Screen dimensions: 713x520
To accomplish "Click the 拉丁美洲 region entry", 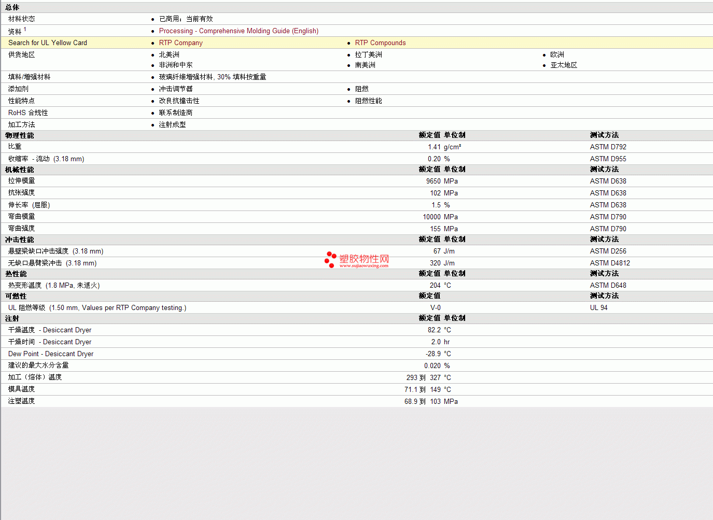I will [369, 55].
